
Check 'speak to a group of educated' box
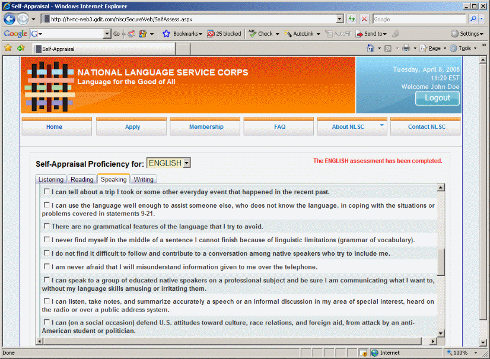click(x=46, y=279)
